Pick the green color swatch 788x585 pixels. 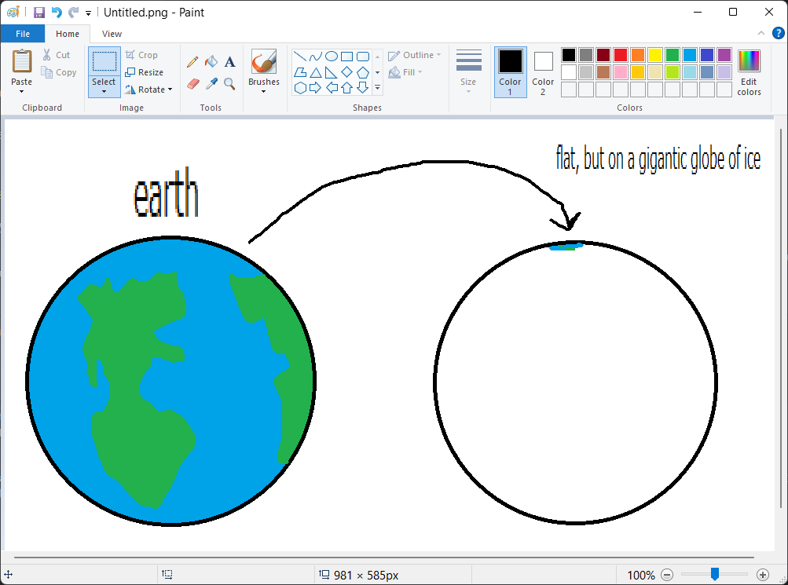[x=673, y=55]
